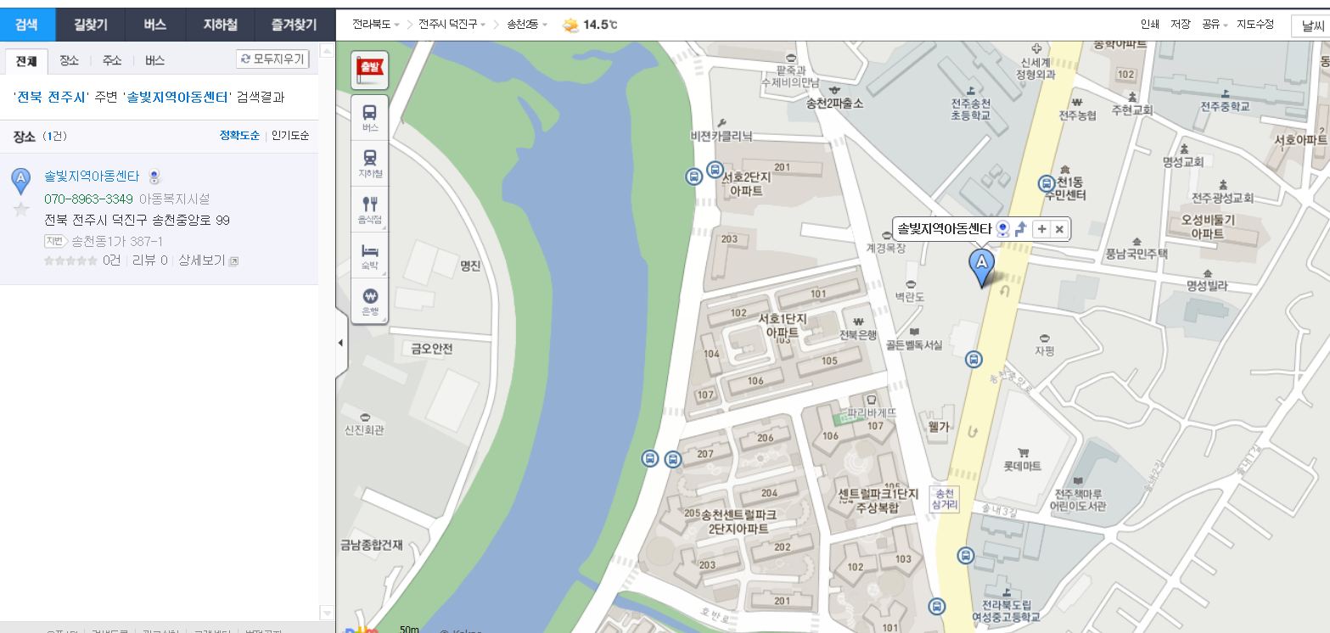Image resolution: width=1330 pixels, height=633 pixels.
Task: Click the 송천2파출소 police station icon
Action: [835, 91]
